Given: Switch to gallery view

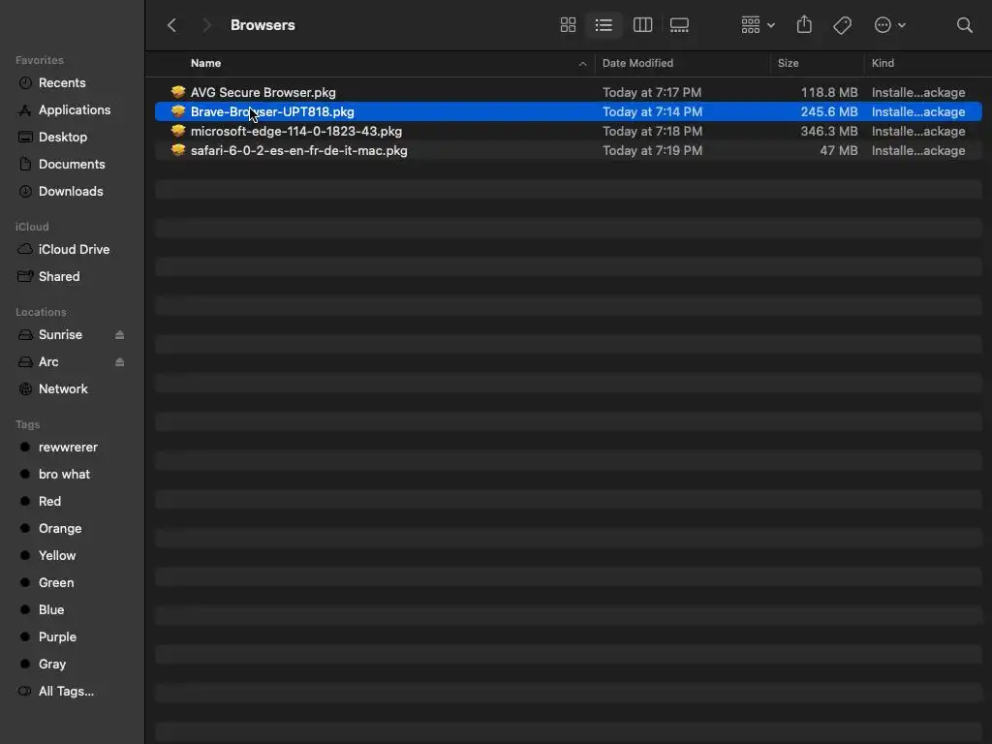Looking at the screenshot, I should tap(679, 25).
